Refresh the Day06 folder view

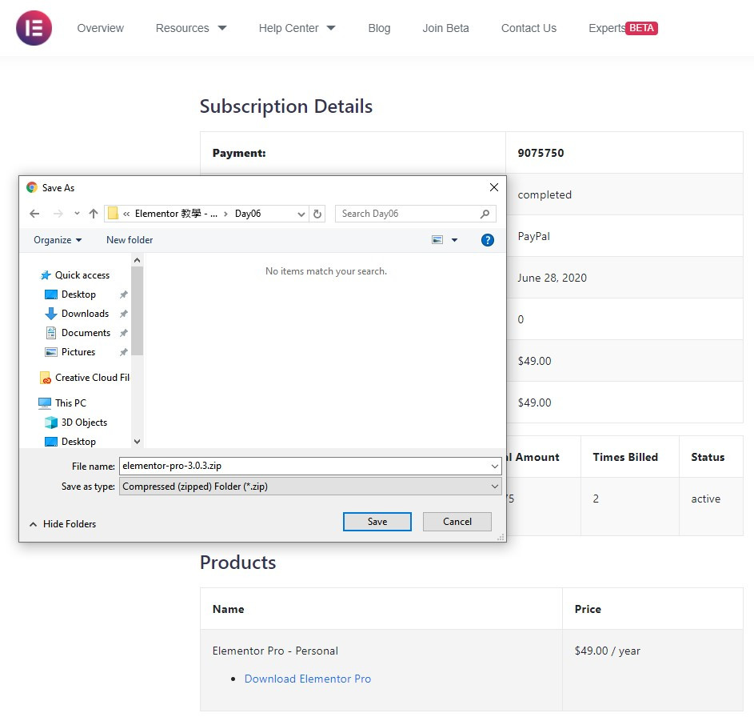click(317, 214)
